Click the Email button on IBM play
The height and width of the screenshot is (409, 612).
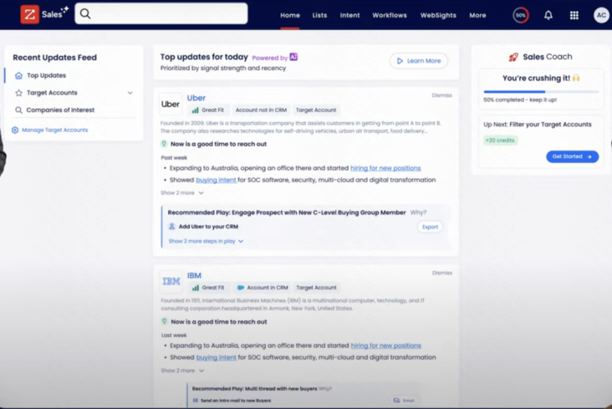tap(404, 401)
